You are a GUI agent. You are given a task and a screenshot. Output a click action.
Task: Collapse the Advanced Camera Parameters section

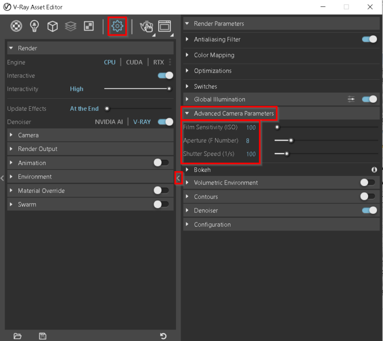tap(281, 113)
